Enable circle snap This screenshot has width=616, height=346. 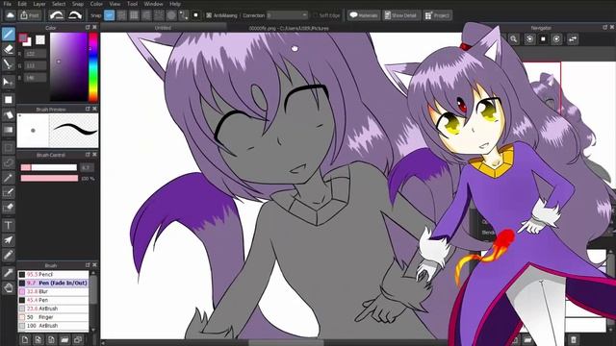pos(171,15)
